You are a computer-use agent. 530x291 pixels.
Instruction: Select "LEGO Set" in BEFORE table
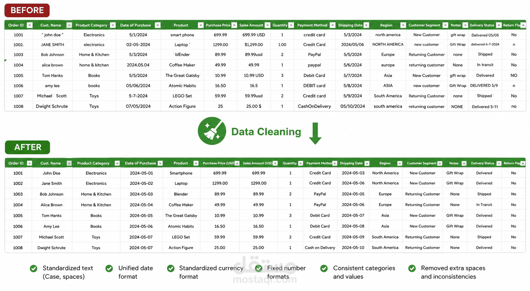(182, 96)
